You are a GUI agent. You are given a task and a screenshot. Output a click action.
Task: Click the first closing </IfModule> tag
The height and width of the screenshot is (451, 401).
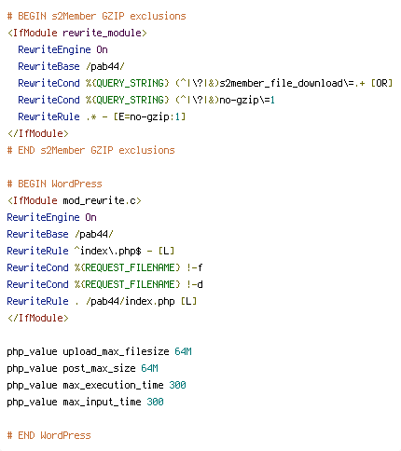[x=38, y=133]
